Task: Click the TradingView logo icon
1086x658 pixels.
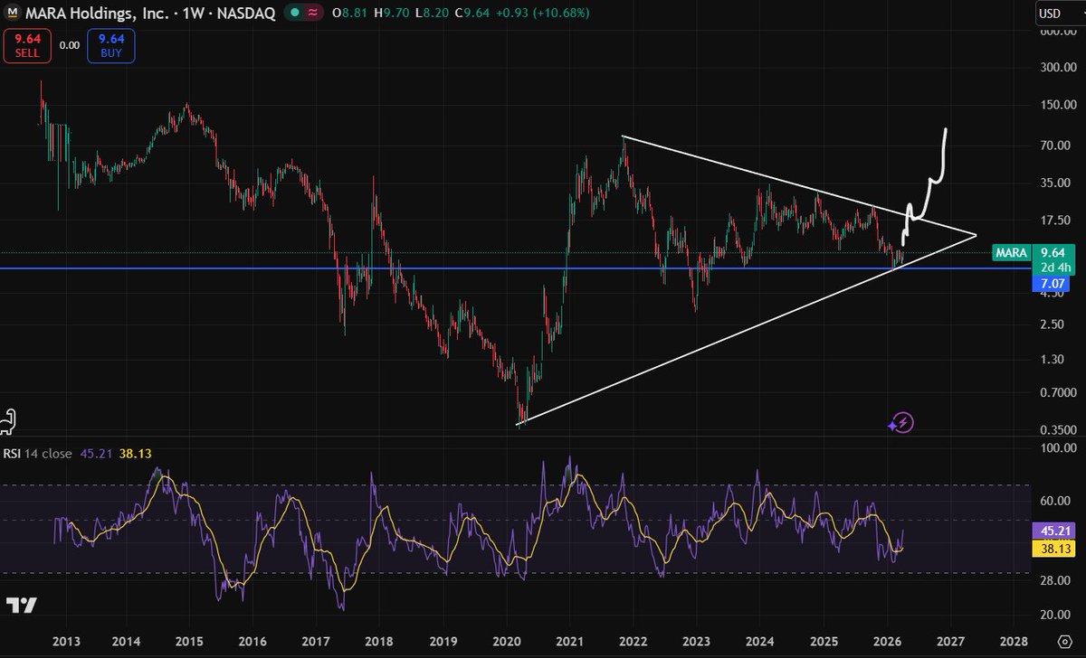Action: click(x=22, y=606)
